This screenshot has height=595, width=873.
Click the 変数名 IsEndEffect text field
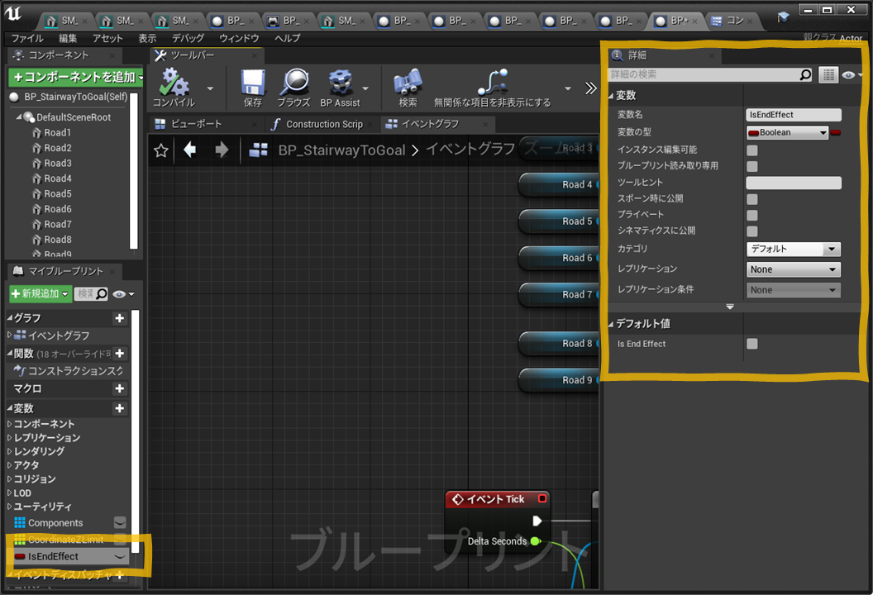(793, 115)
